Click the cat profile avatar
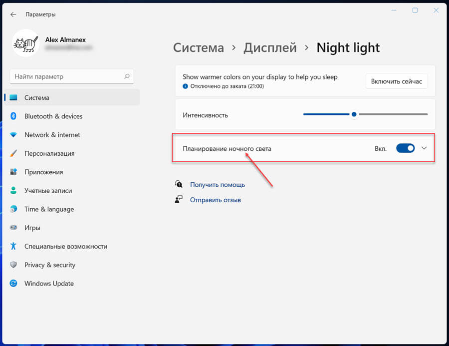 [x=26, y=43]
